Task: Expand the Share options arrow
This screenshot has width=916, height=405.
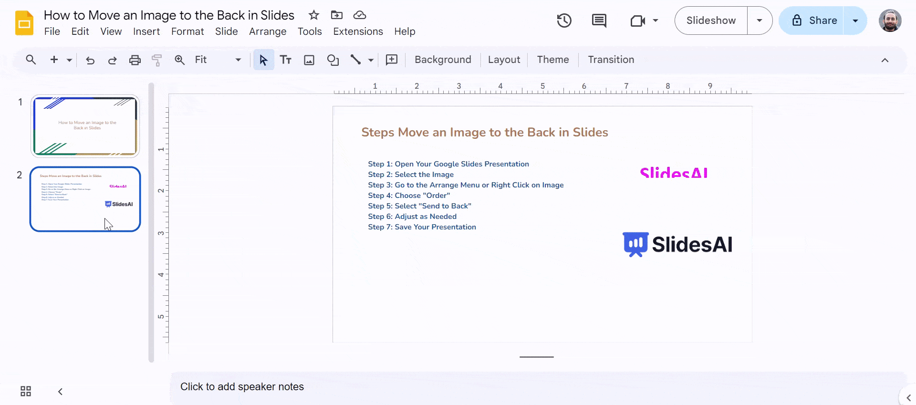Action: [x=855, y=21]
